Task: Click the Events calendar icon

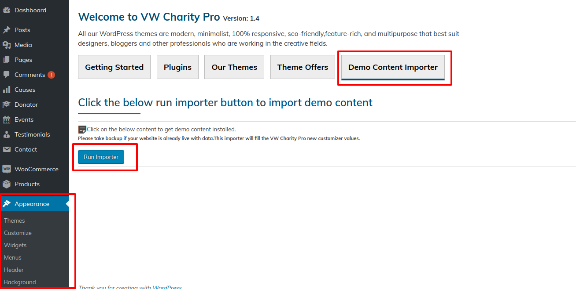Action: [7, 119]
